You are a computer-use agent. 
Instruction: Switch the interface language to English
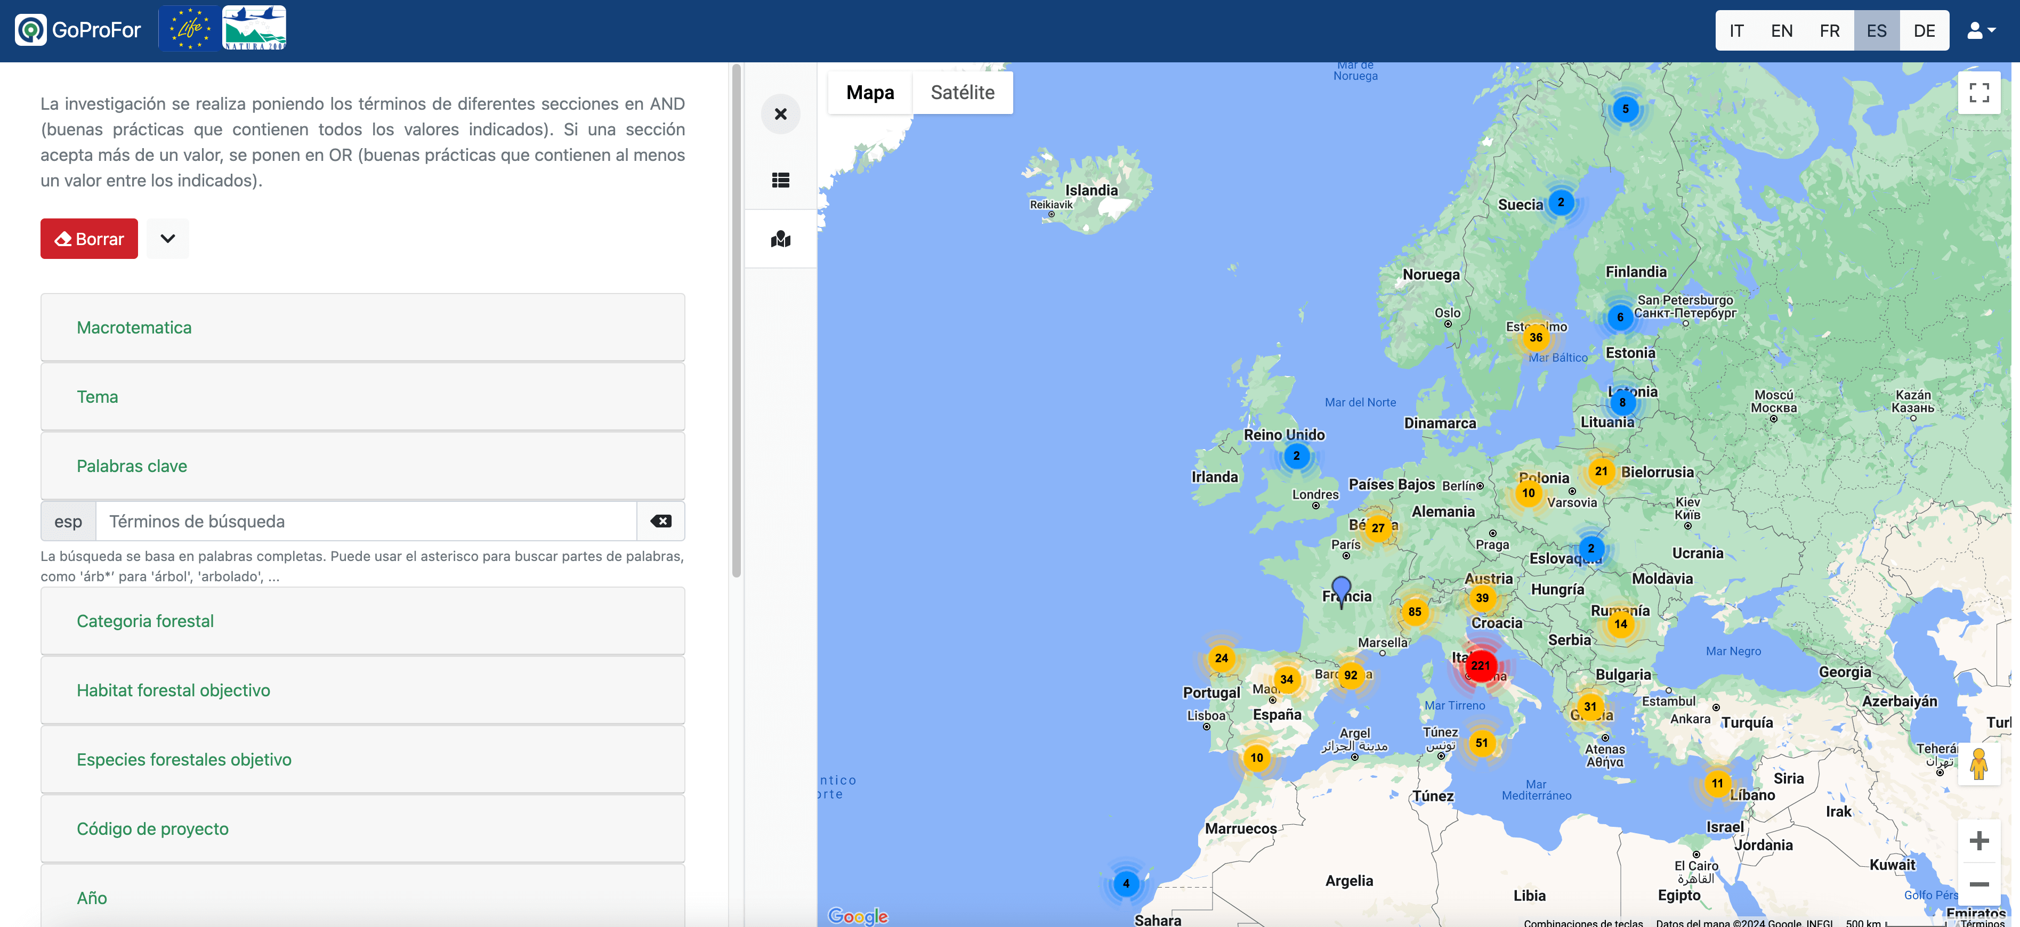(x=1782, y=30)
